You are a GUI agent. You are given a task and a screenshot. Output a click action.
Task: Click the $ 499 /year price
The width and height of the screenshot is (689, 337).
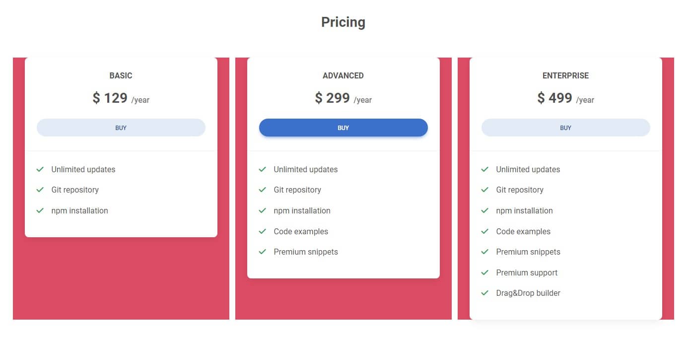tap(565, 98)
